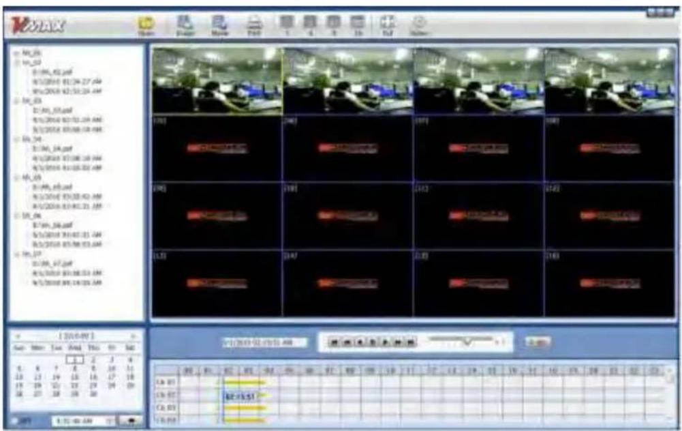Select the fourth live video tile

[609, 80]
